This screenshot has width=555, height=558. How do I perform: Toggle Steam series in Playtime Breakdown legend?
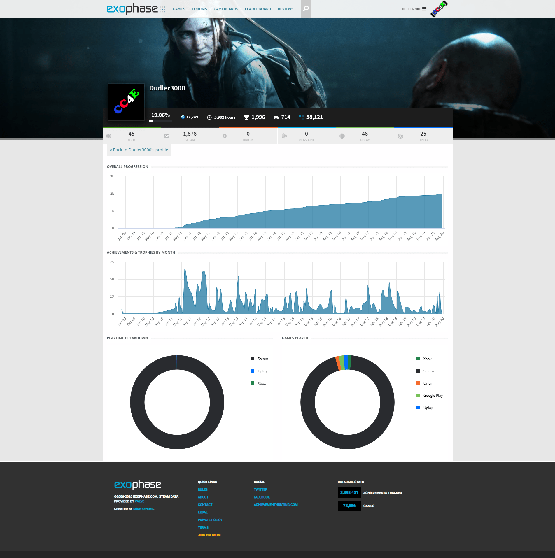click(260, 359)
